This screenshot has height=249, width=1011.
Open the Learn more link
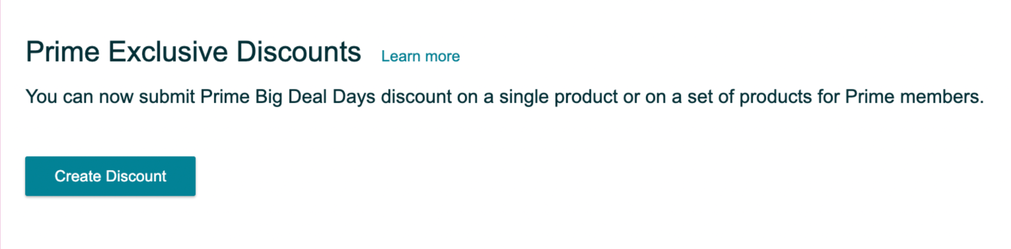click(421, 56)
